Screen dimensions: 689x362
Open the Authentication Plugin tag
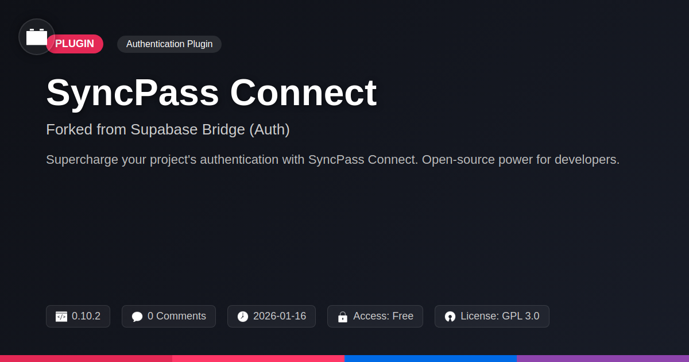coord(169,44)
